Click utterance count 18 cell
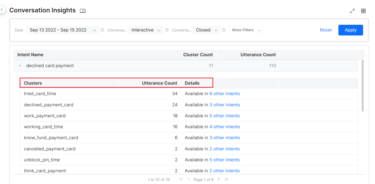 point(175,116)
